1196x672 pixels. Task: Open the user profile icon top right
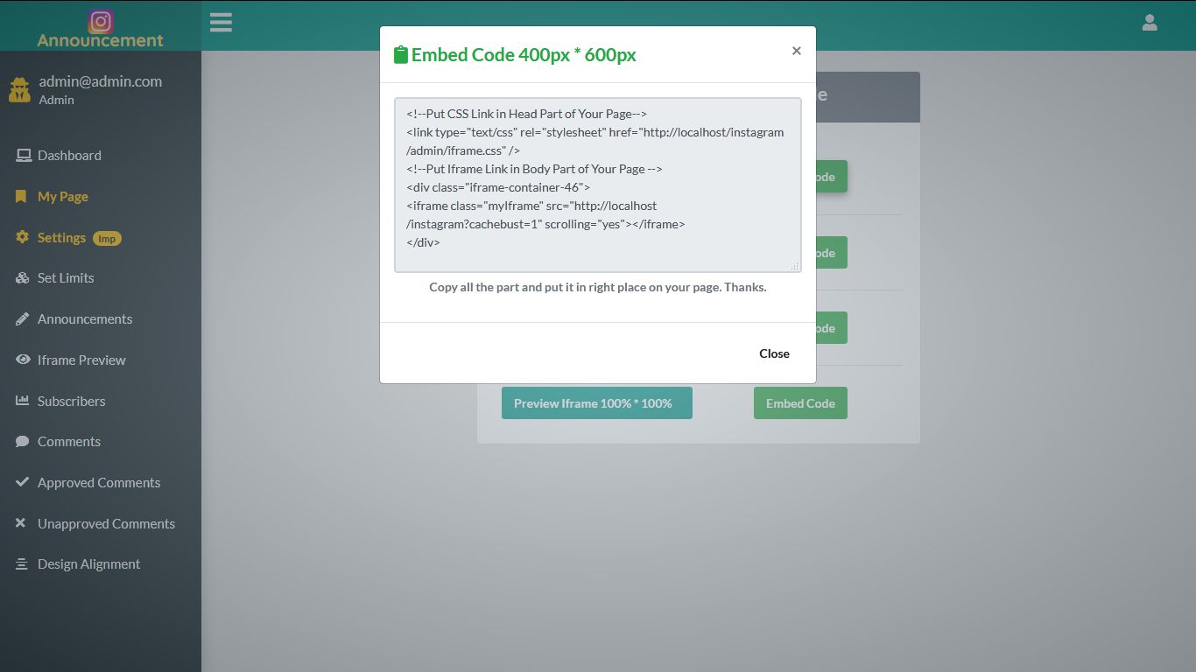coord(1150,22)
